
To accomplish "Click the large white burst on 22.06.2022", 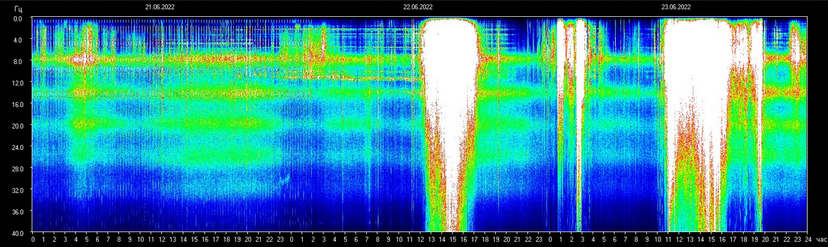I will pos(450,123).
